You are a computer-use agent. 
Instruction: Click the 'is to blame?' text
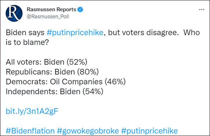pyautogui.click(x=27, y=43)
